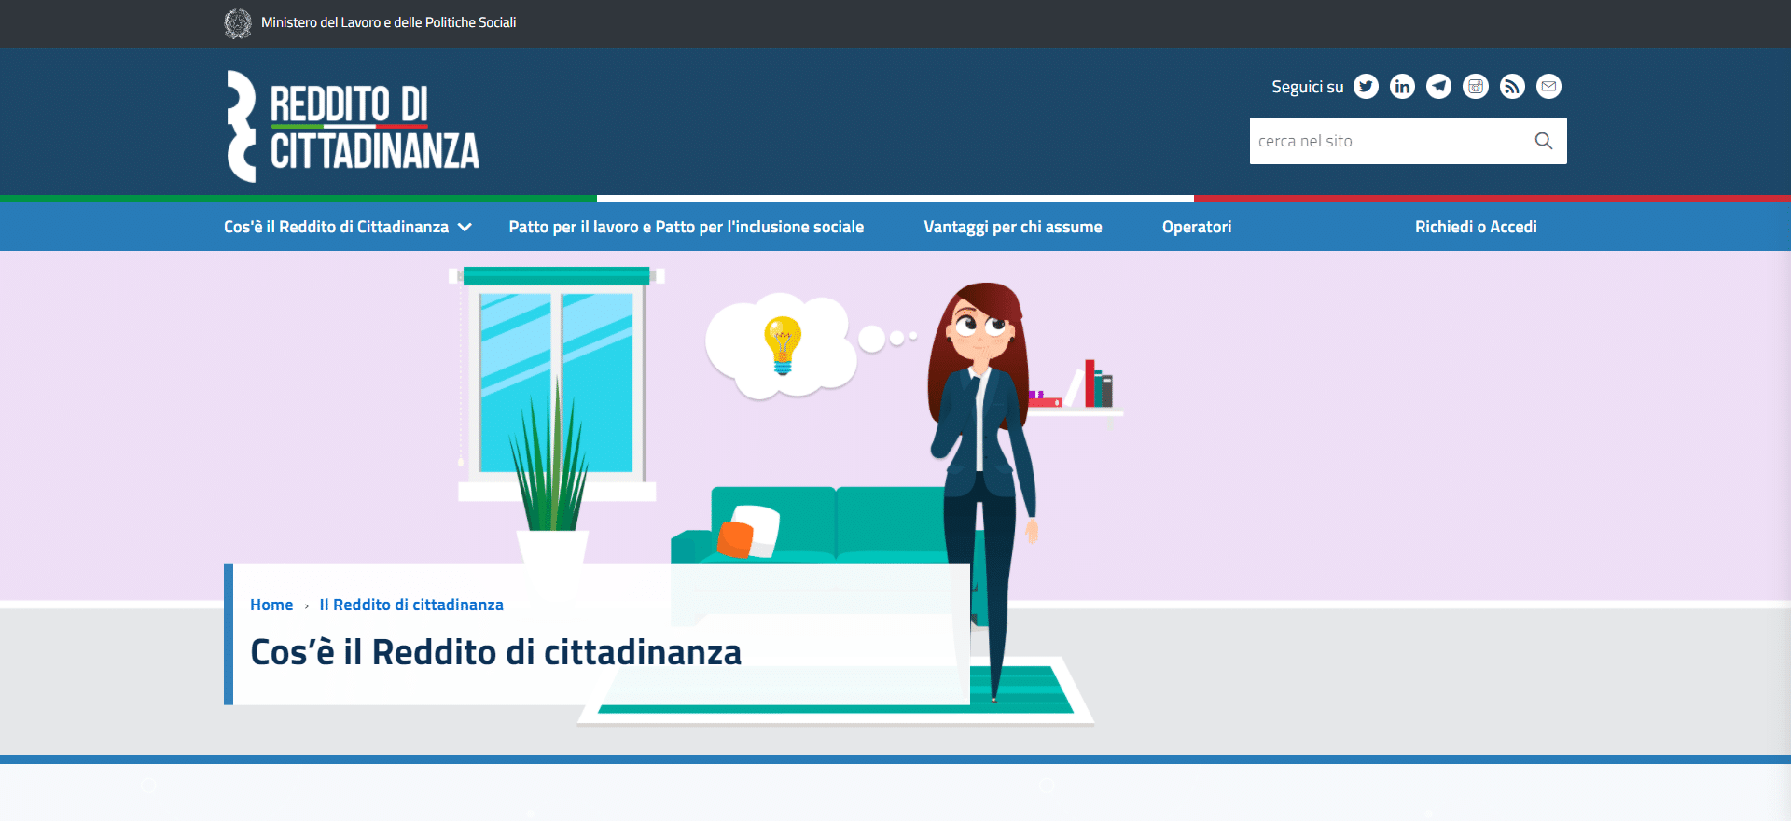Open the Instagram social icon
The image size is (1791, 821).
click(1476, 87)
